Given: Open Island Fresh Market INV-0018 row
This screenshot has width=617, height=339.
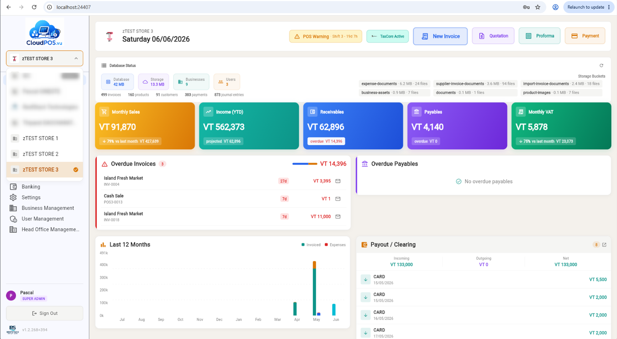Looking at the screenshot, I should (x=223, y=217).
